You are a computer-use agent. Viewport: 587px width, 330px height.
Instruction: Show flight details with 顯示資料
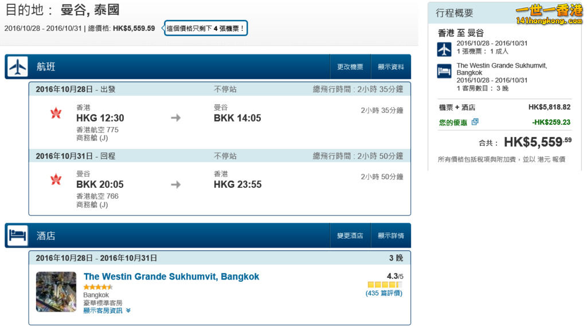pos(391,67)
